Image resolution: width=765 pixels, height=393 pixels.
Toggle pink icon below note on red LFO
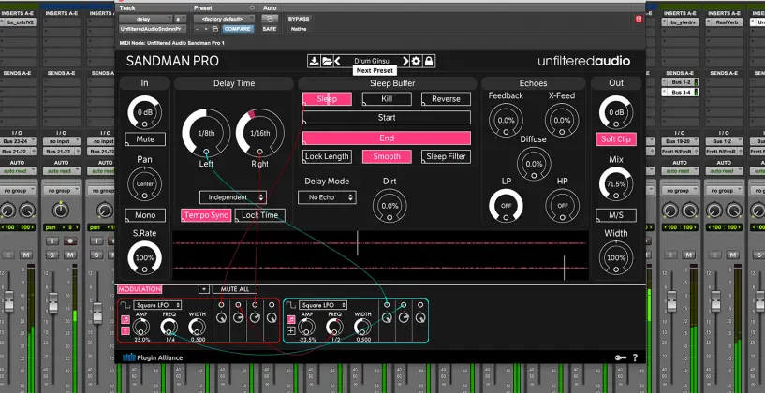[x=125, y=330]
